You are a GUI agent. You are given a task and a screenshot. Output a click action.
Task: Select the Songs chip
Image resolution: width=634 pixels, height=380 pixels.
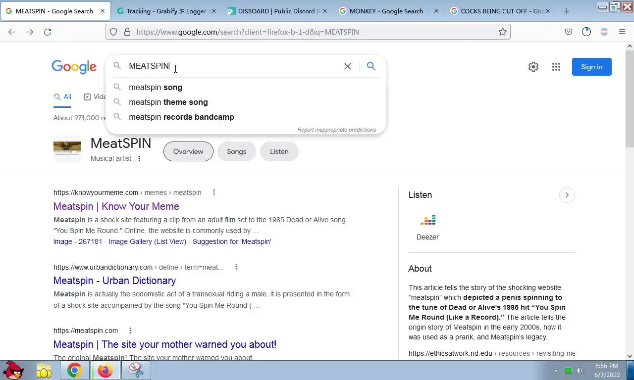pos(236,151)
